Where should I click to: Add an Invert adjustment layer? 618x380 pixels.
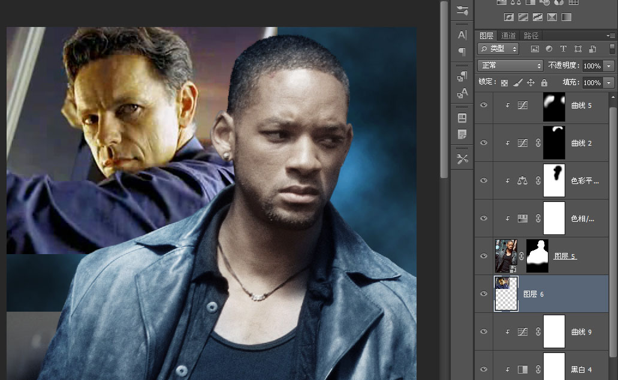[x=509, y=17]
